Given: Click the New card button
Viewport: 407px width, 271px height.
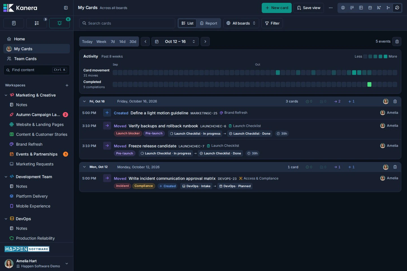Looking at the screenshot, I should click(277, 8).
